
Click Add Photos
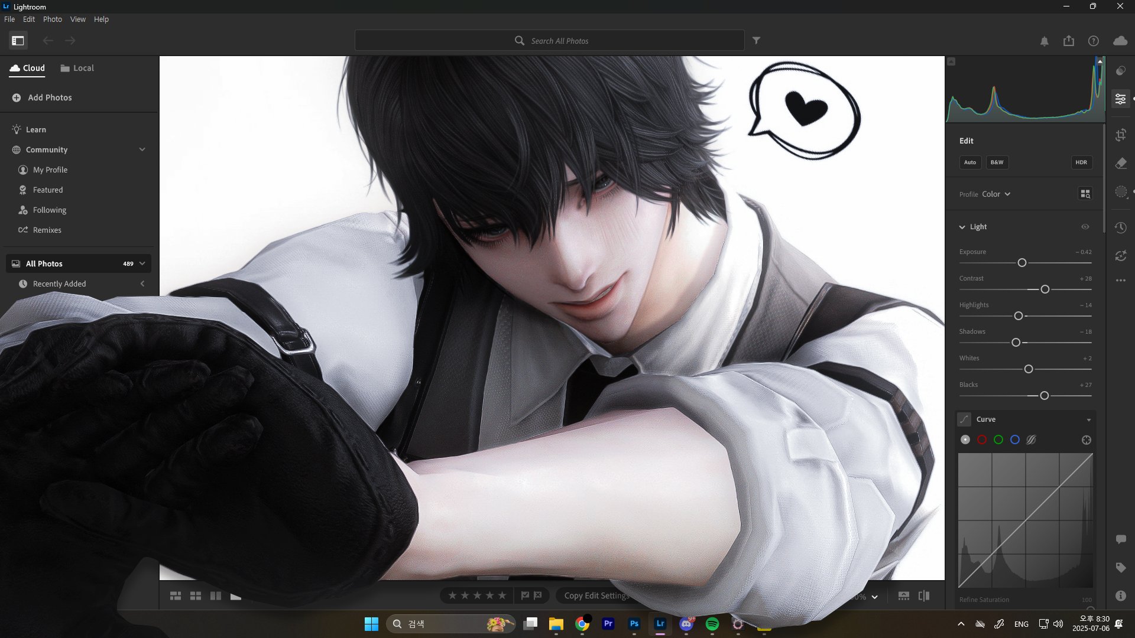(x=42, y=97)
